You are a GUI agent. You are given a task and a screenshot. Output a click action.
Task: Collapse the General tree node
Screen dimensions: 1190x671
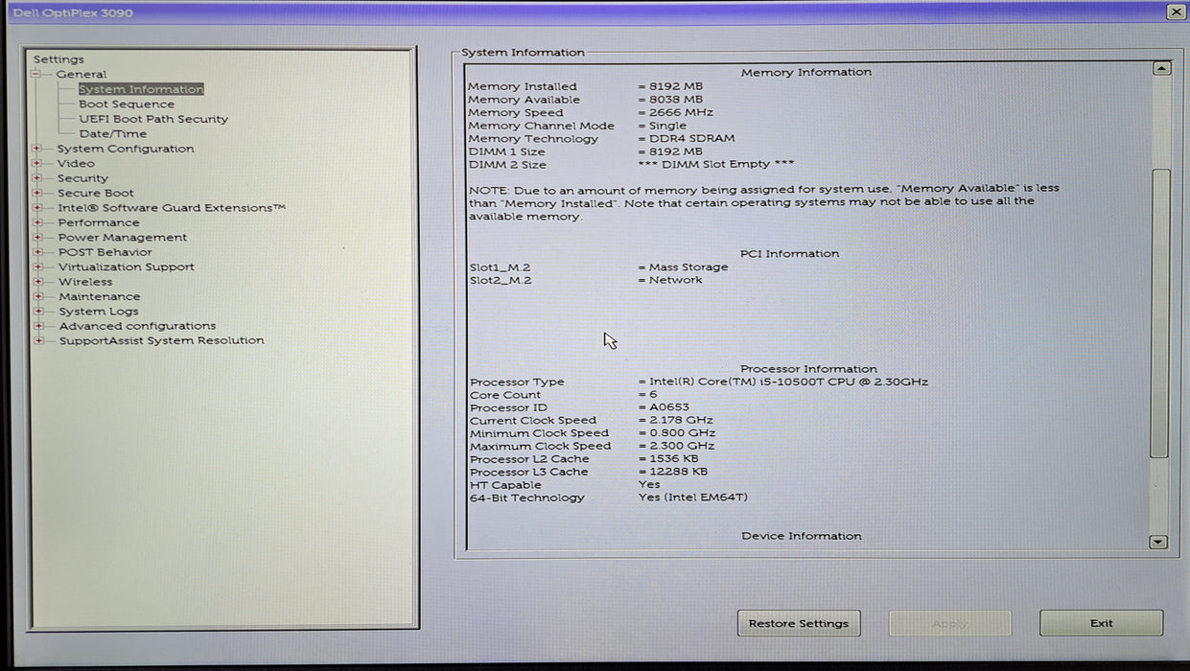(x=36, y=74)
